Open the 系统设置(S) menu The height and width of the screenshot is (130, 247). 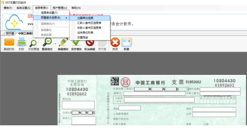24,8
